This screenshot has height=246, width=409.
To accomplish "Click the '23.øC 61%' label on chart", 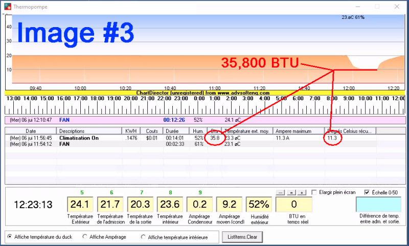I will [x=353, y=17].
